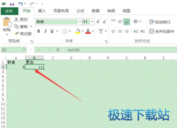
Task: Click the align text right icon
Action: click(127, 31)
